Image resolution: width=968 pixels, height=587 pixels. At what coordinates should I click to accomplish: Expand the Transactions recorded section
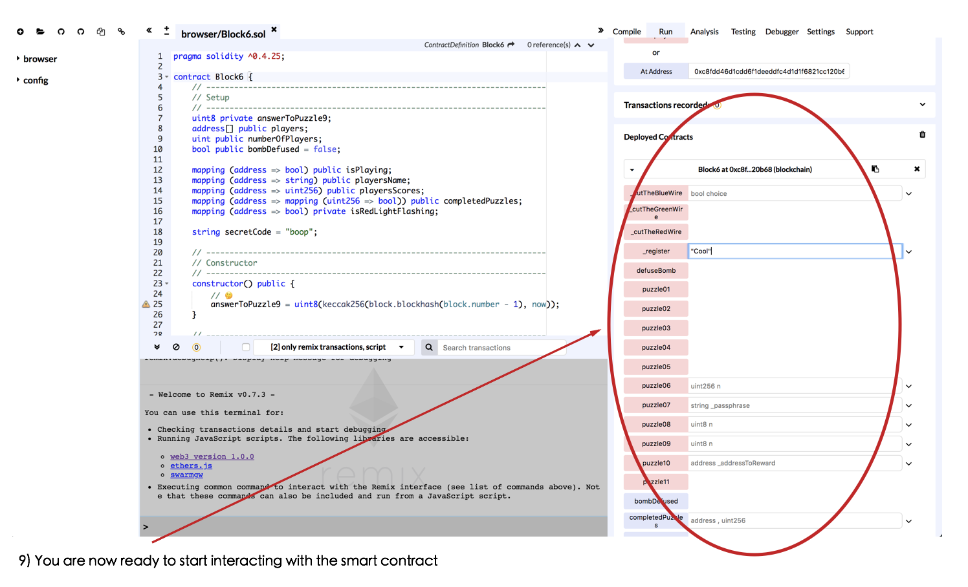(922, 105)
